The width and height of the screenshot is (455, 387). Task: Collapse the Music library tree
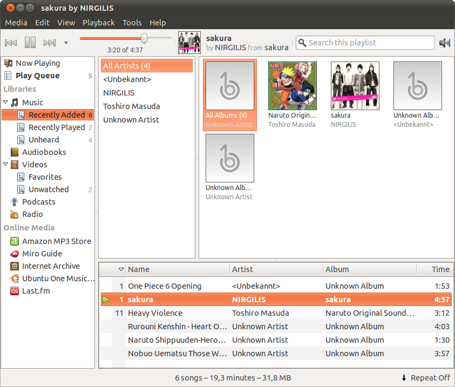click(x=5, y=102)
